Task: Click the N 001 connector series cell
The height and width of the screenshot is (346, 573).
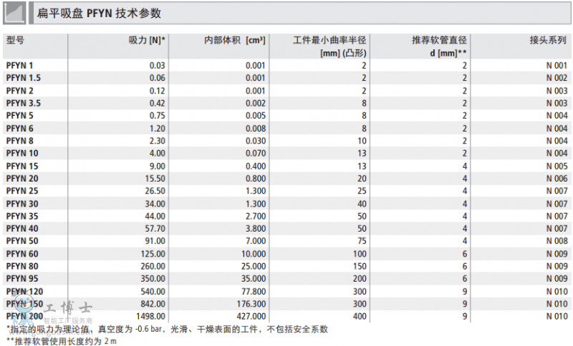Action: (x=556, y=66)
